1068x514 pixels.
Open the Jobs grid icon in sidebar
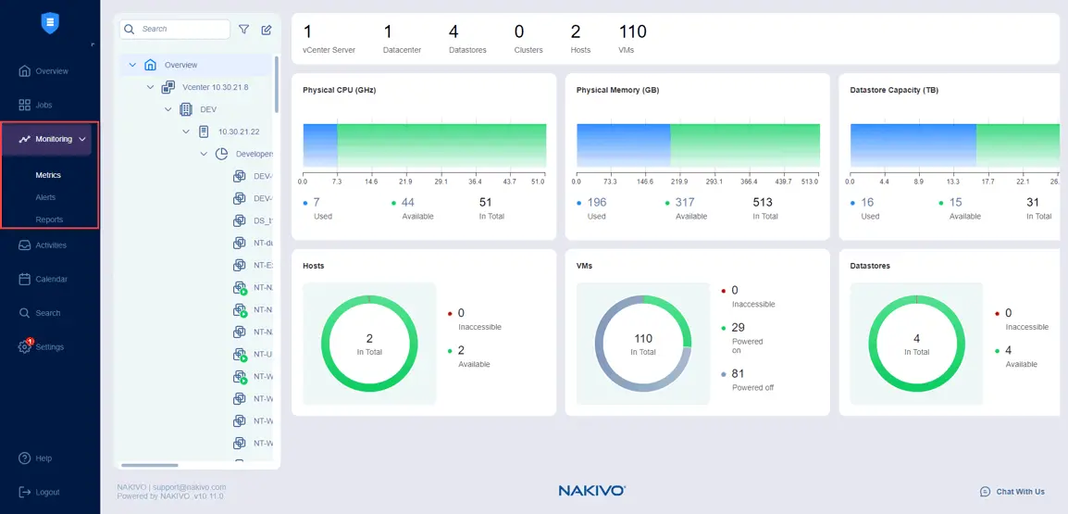click(24, 105)
